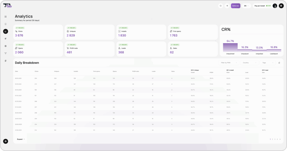Refresh the Daily Breakdown table

pyautogui.click(x=279, y=63)
